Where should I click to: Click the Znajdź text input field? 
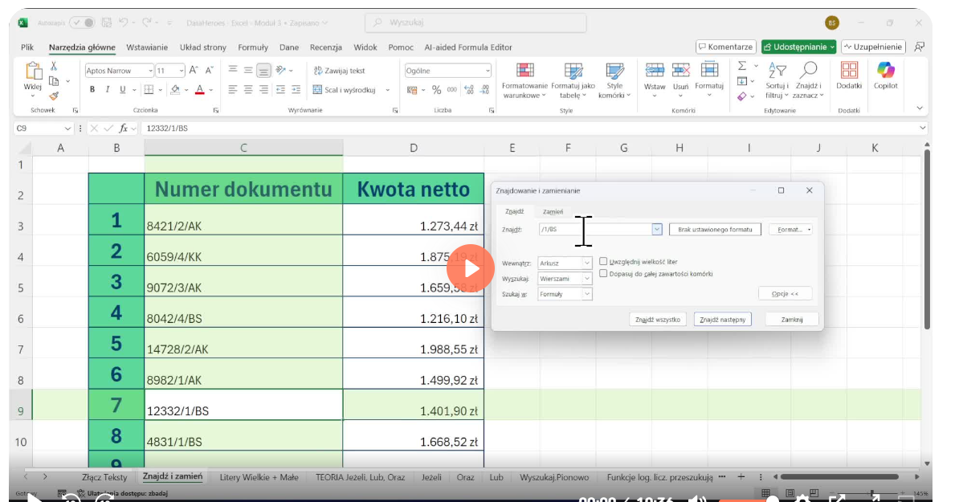pyautogui.click(x=594, y=229)
